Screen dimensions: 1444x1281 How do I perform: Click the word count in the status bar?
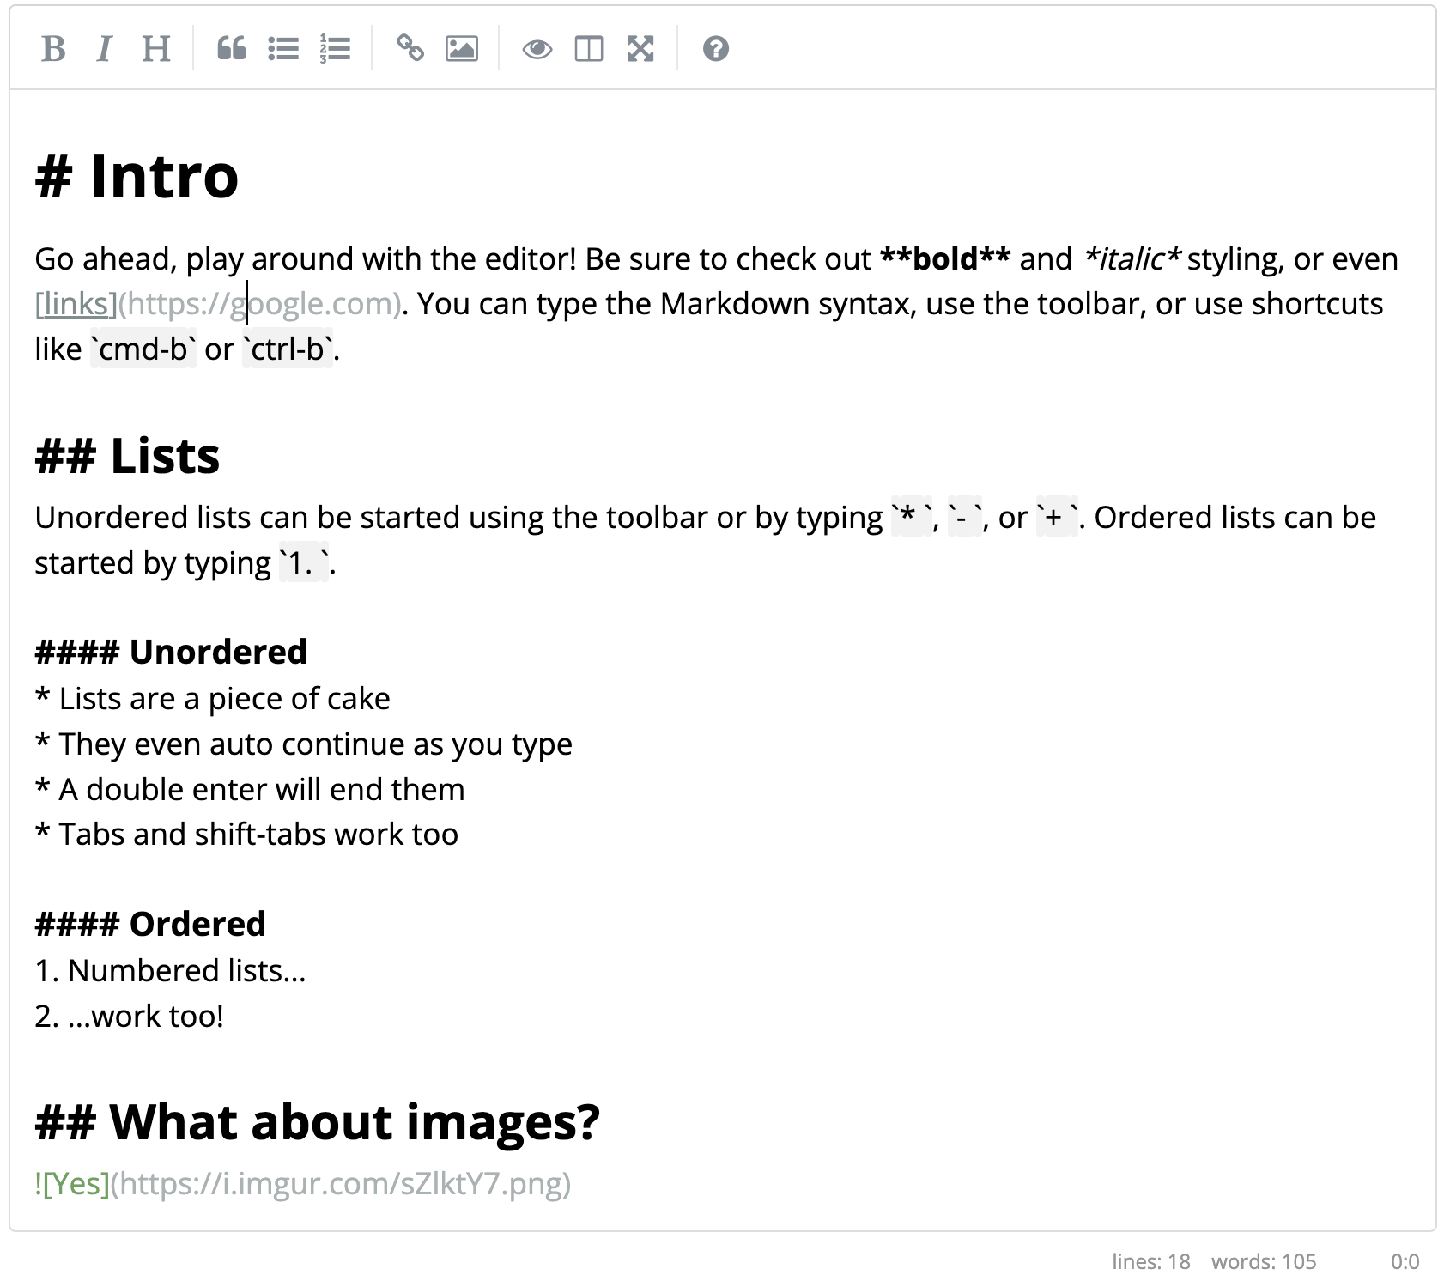pos(1263,1261)
